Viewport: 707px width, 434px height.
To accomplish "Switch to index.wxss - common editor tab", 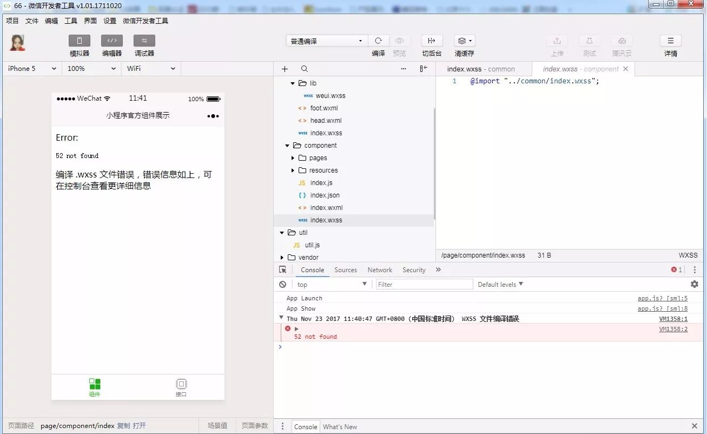I will (481, 69).
